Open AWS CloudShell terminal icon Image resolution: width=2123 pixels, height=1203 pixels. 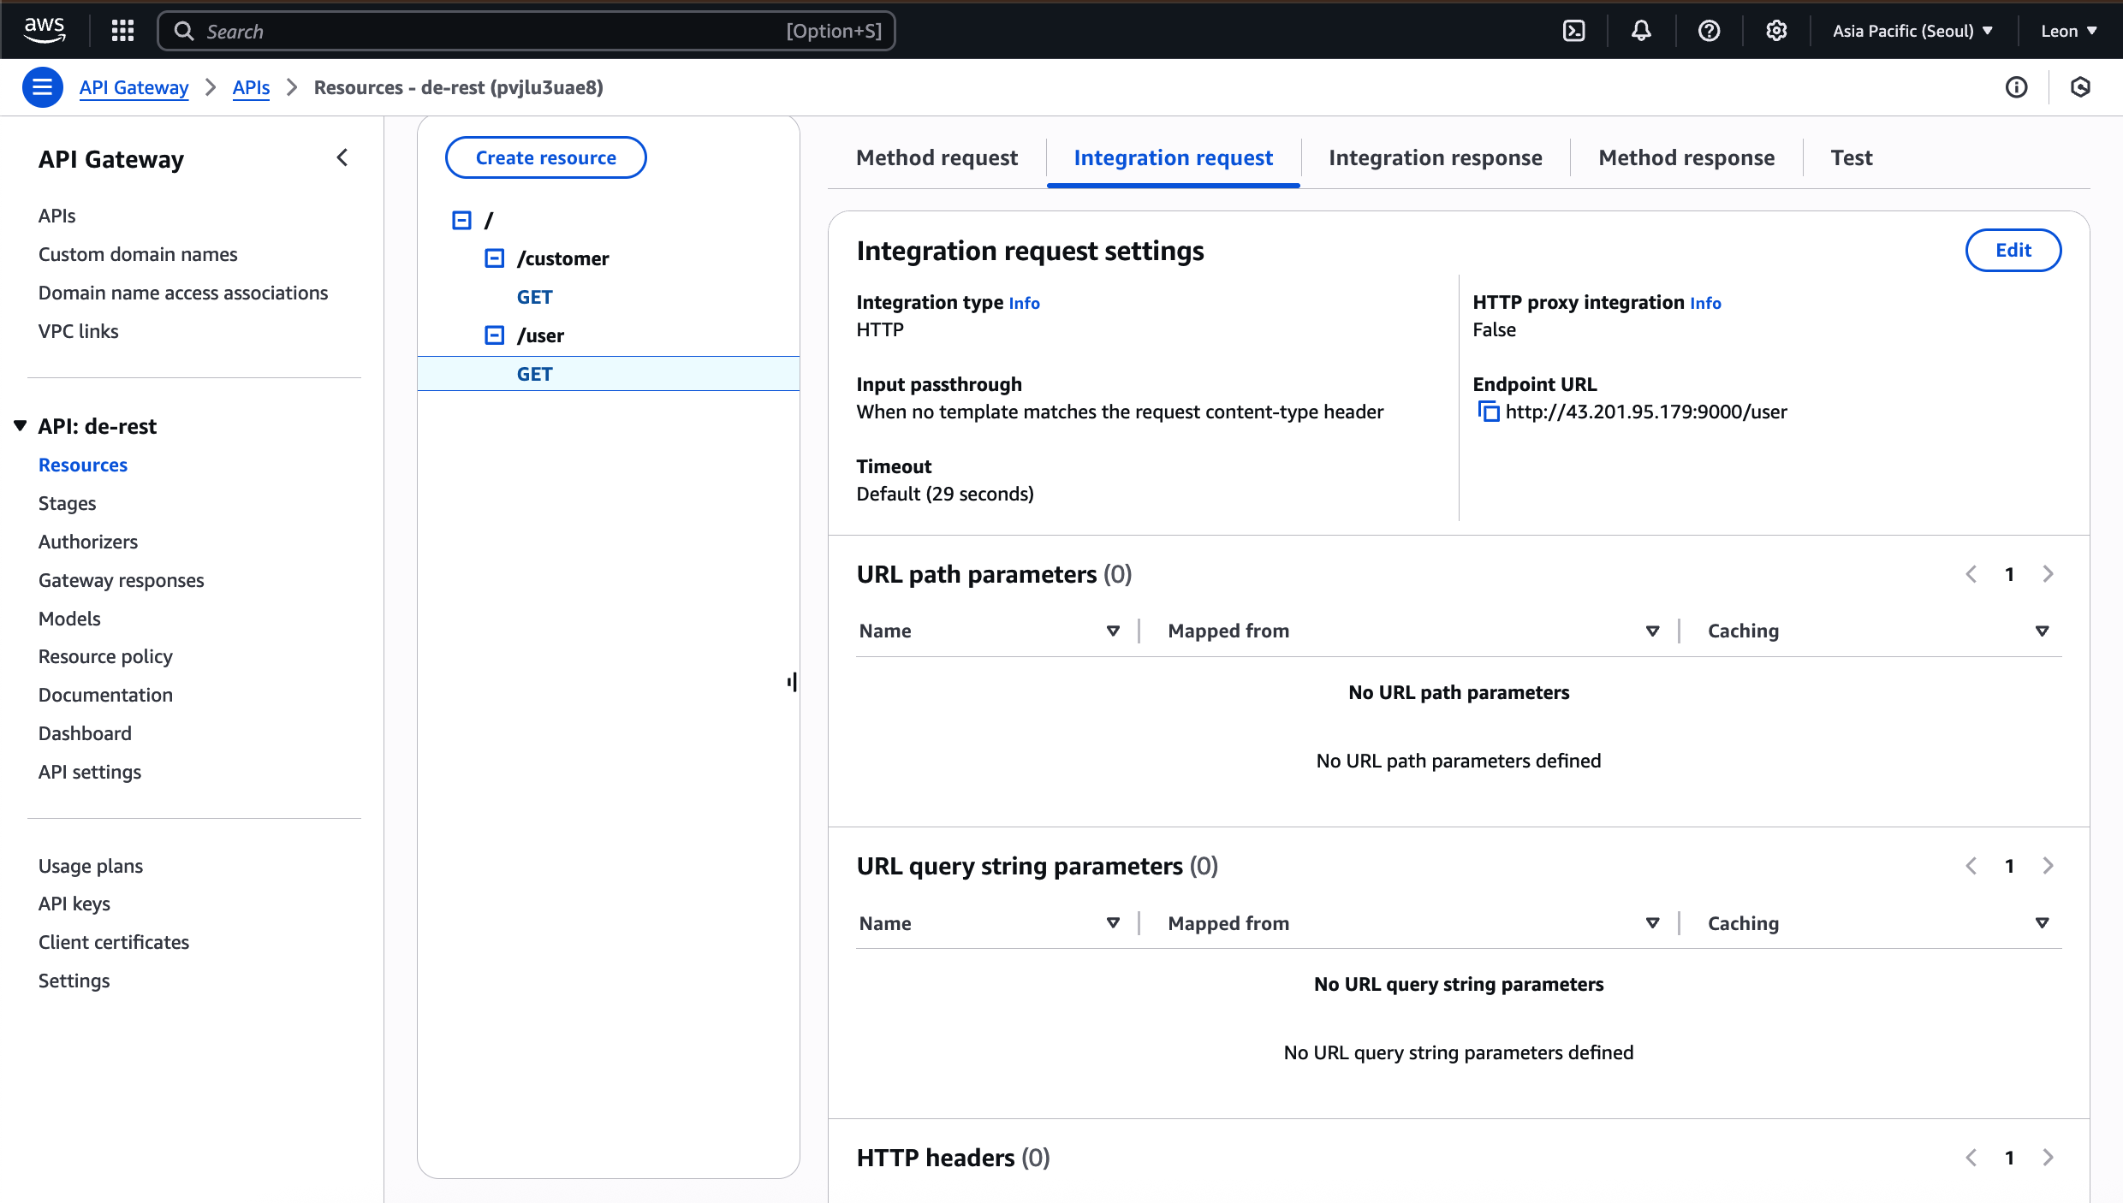pos(1573,31)
